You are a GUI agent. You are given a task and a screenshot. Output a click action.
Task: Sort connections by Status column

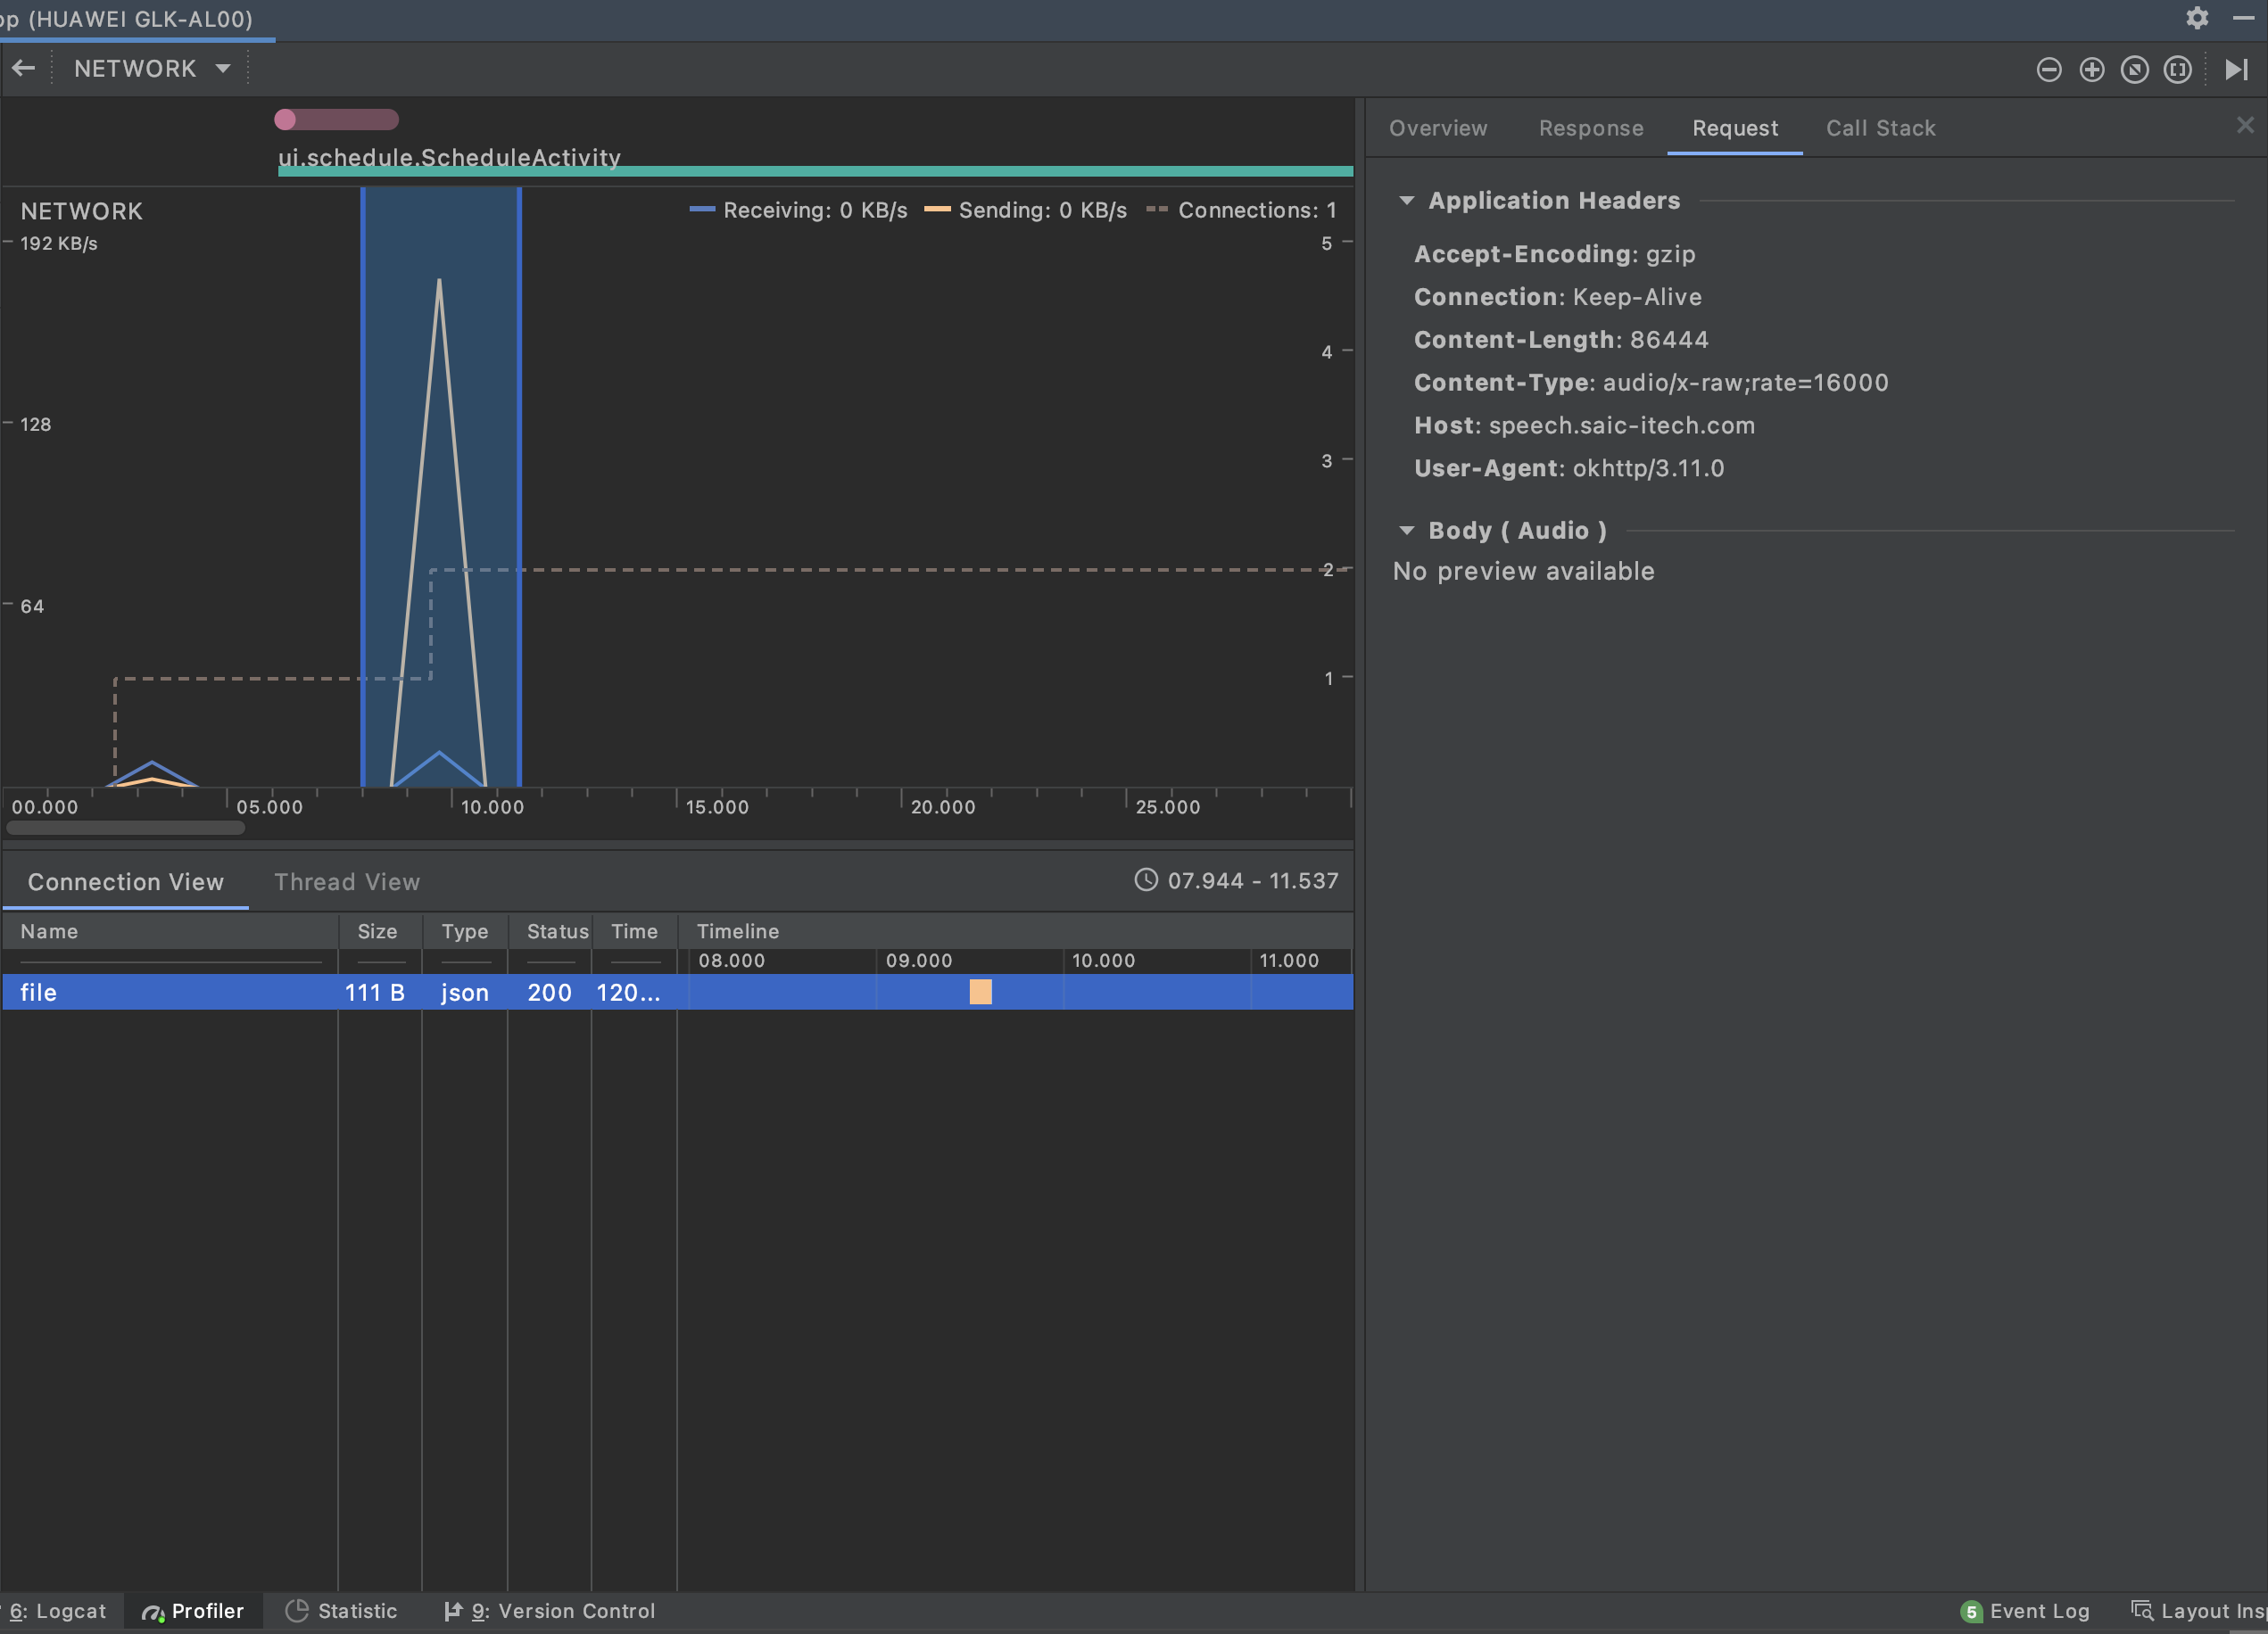point(550,930)
